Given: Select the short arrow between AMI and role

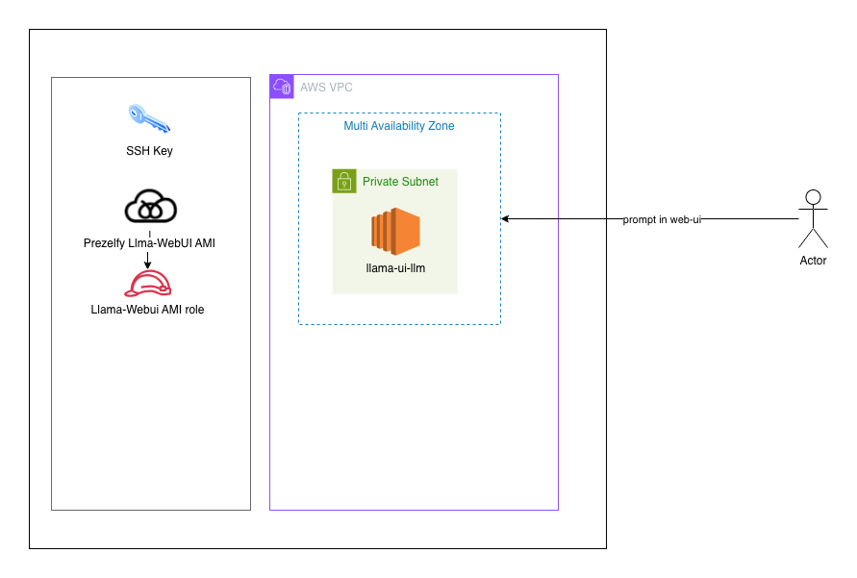Looking at the screenshot, I should tap(147, 260).
